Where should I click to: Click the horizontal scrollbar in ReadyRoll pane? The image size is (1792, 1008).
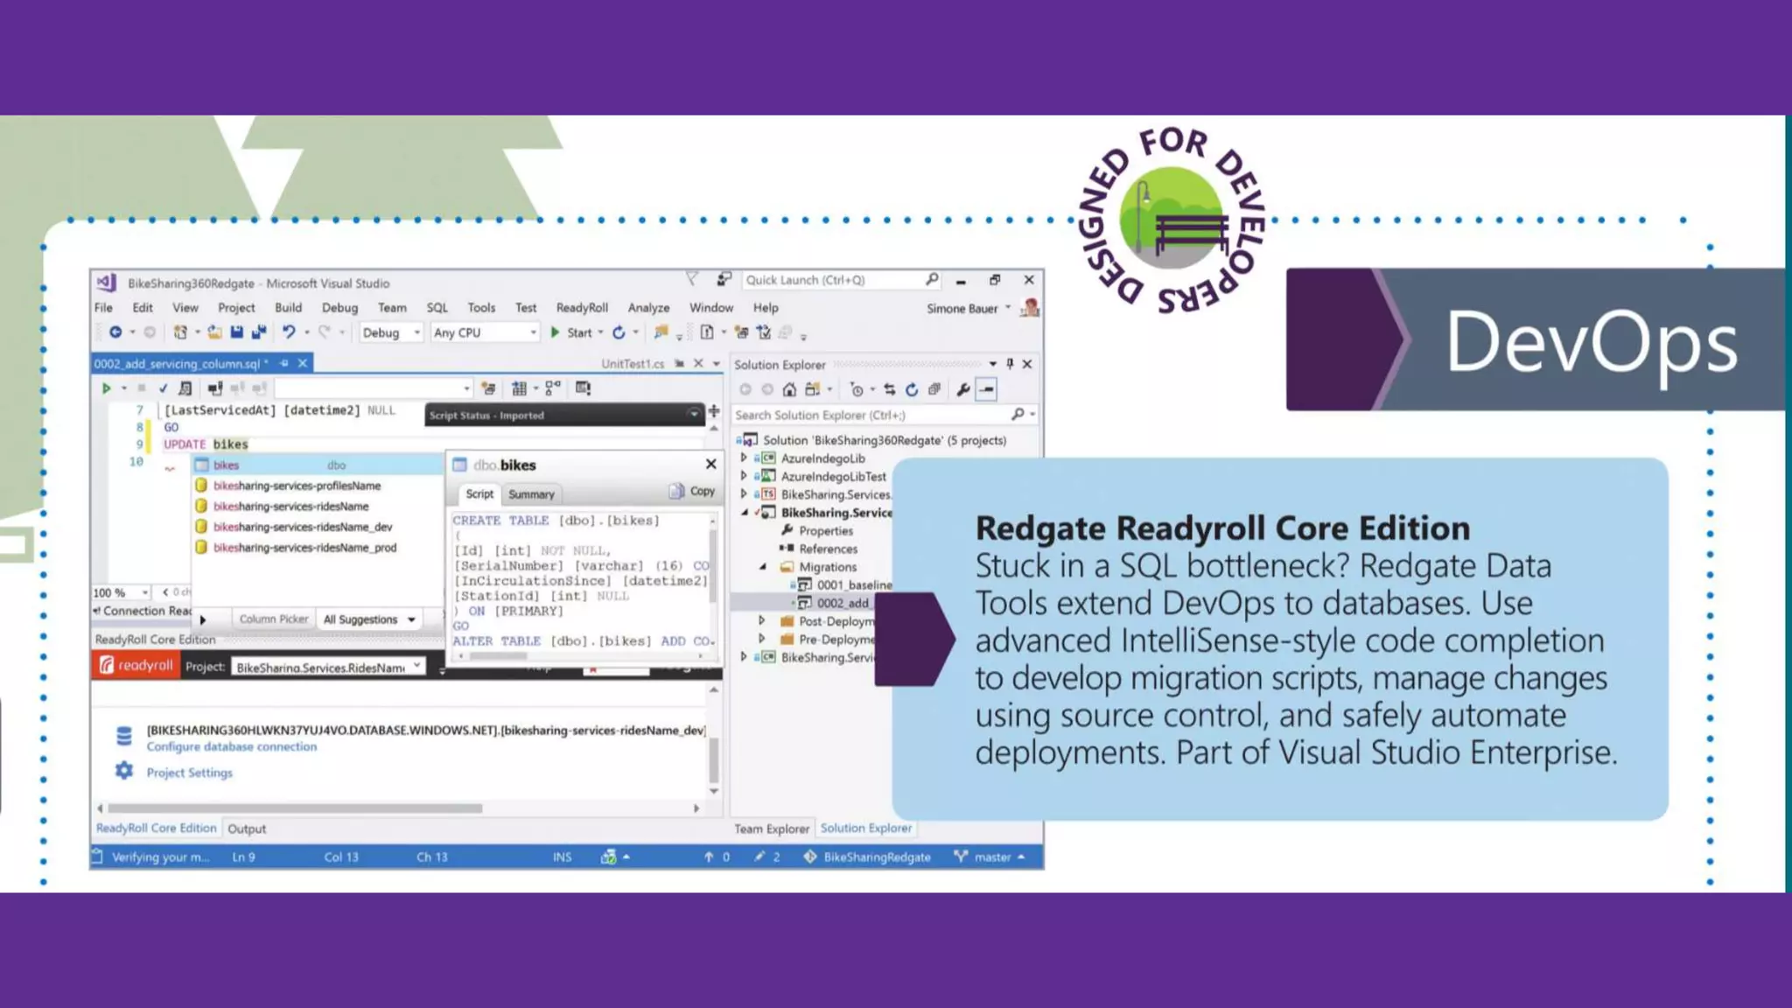pyautogui.click(x=295, y=808)
